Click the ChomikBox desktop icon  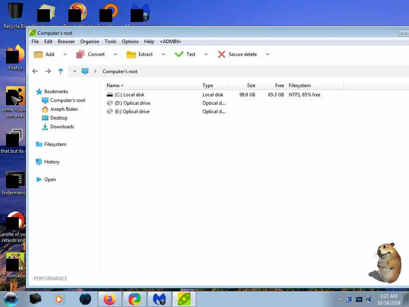pyautogui.click(x=14, y=265)
